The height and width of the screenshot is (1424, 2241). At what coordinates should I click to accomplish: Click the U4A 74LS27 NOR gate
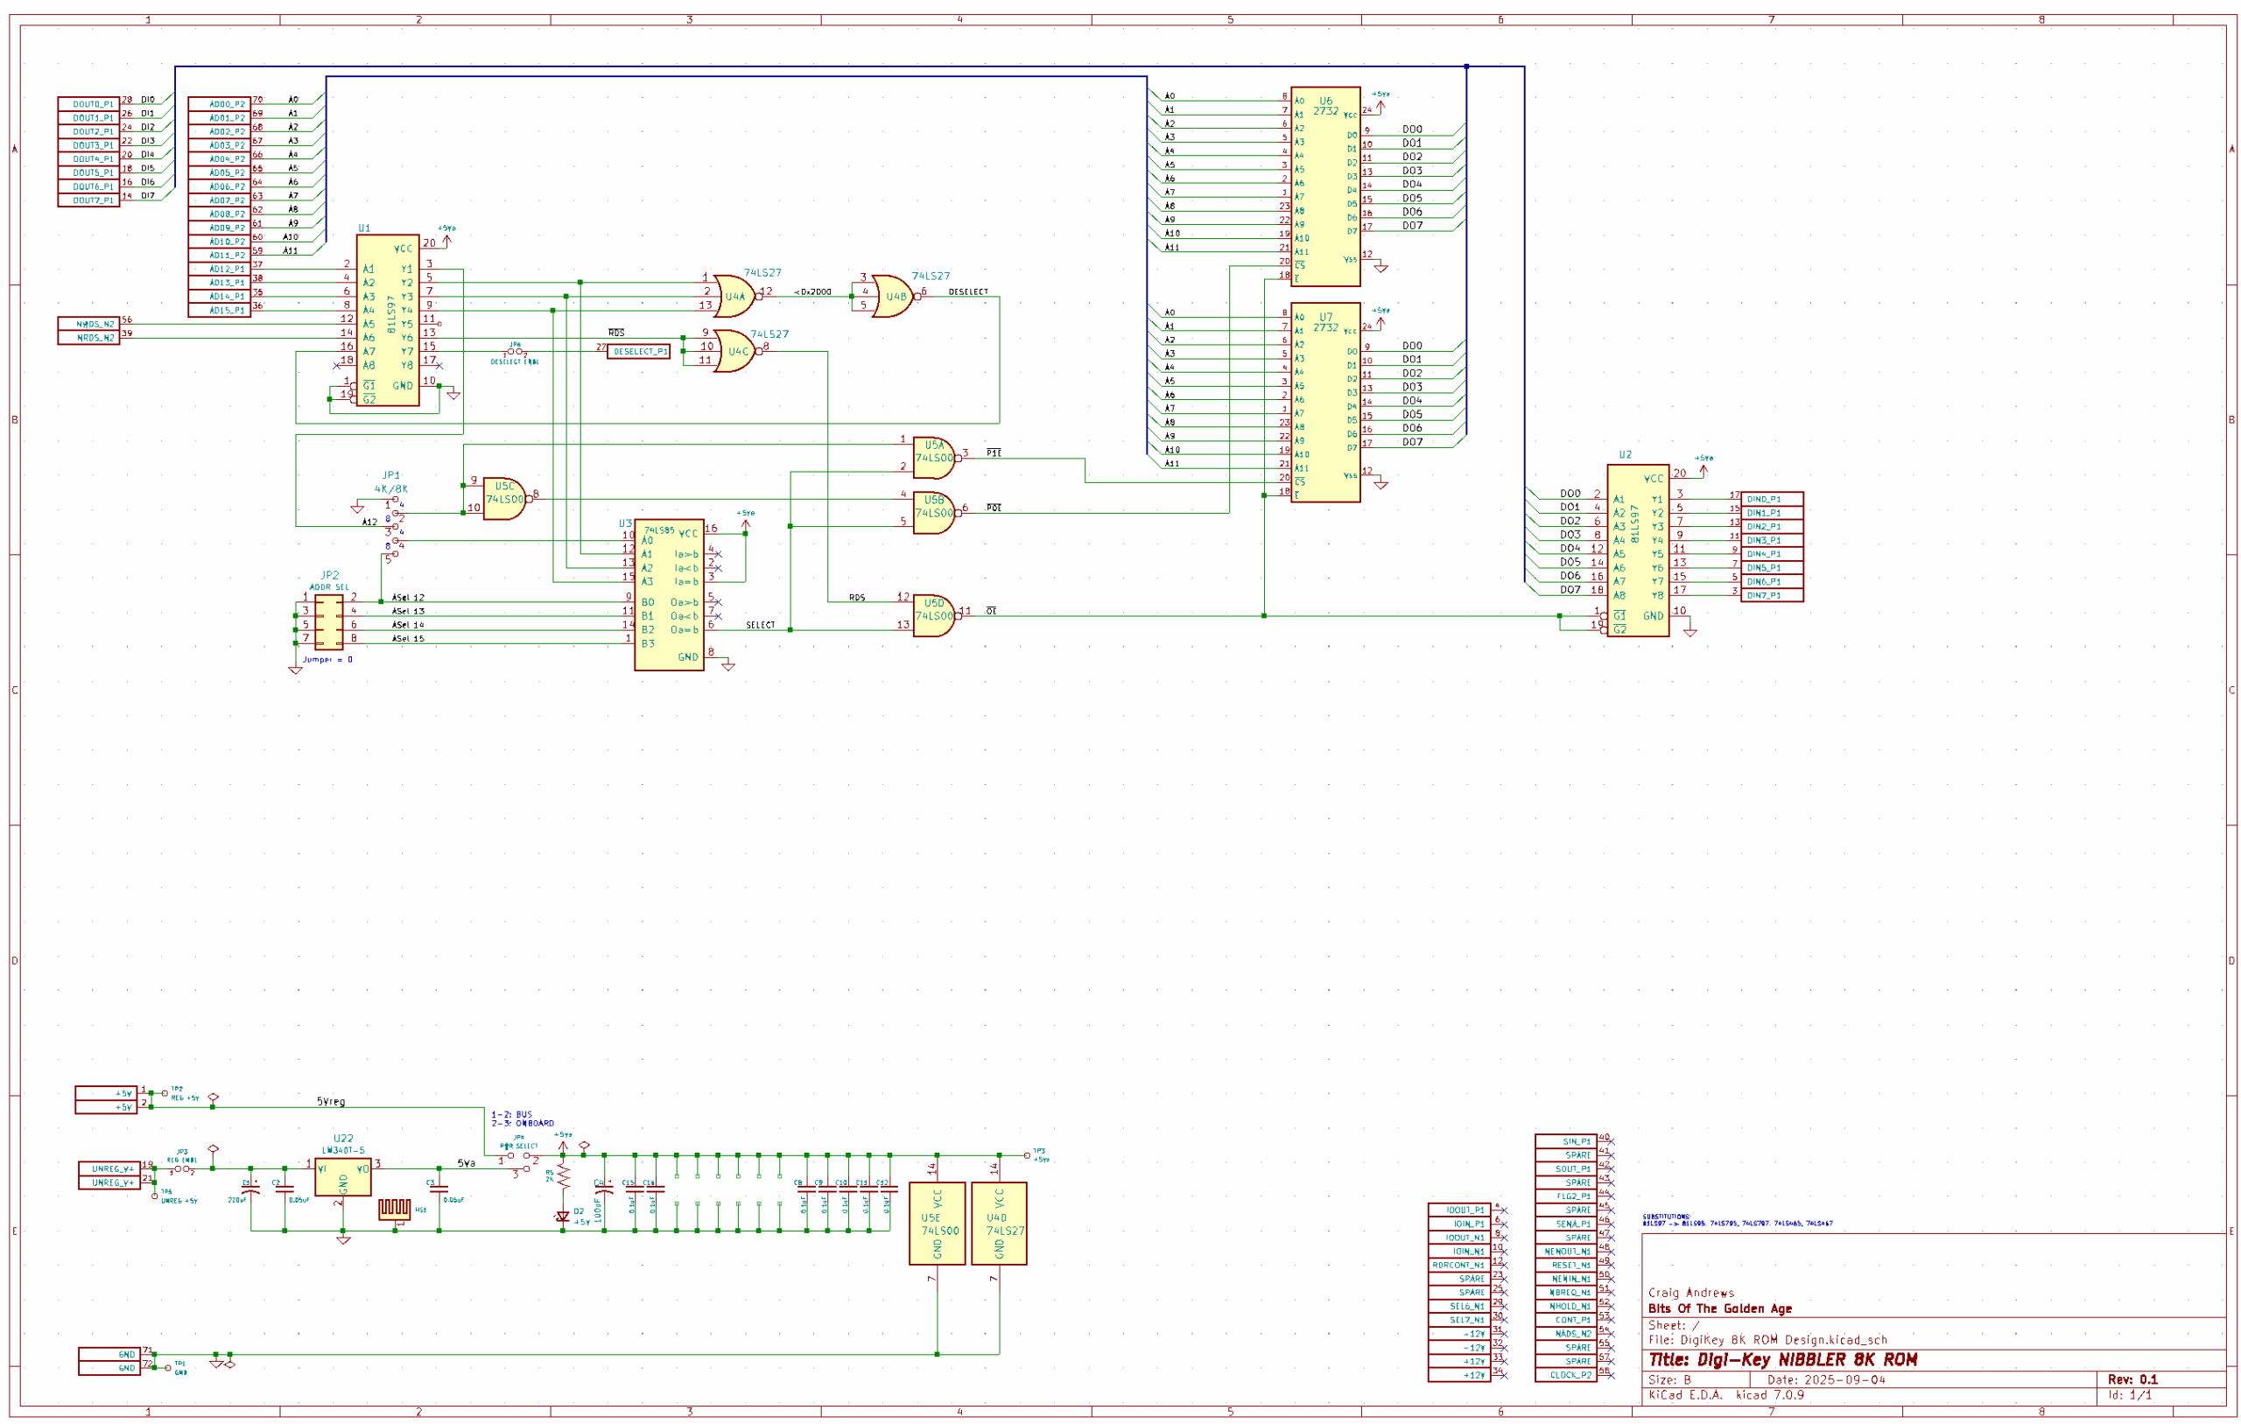(x=734, y=296)
